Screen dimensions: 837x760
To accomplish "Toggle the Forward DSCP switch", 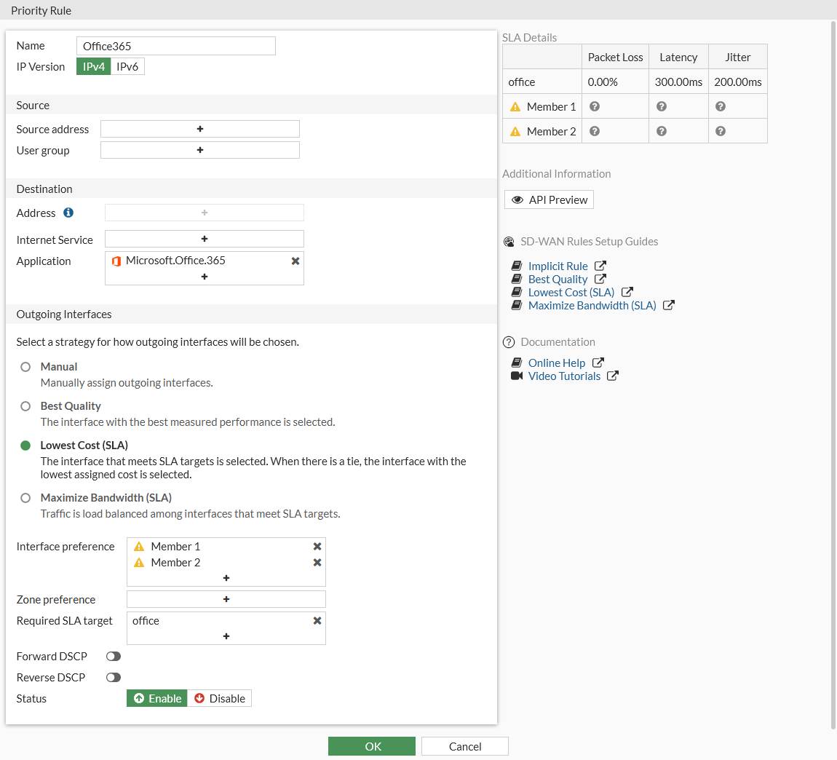I will [x=114, y=657].
